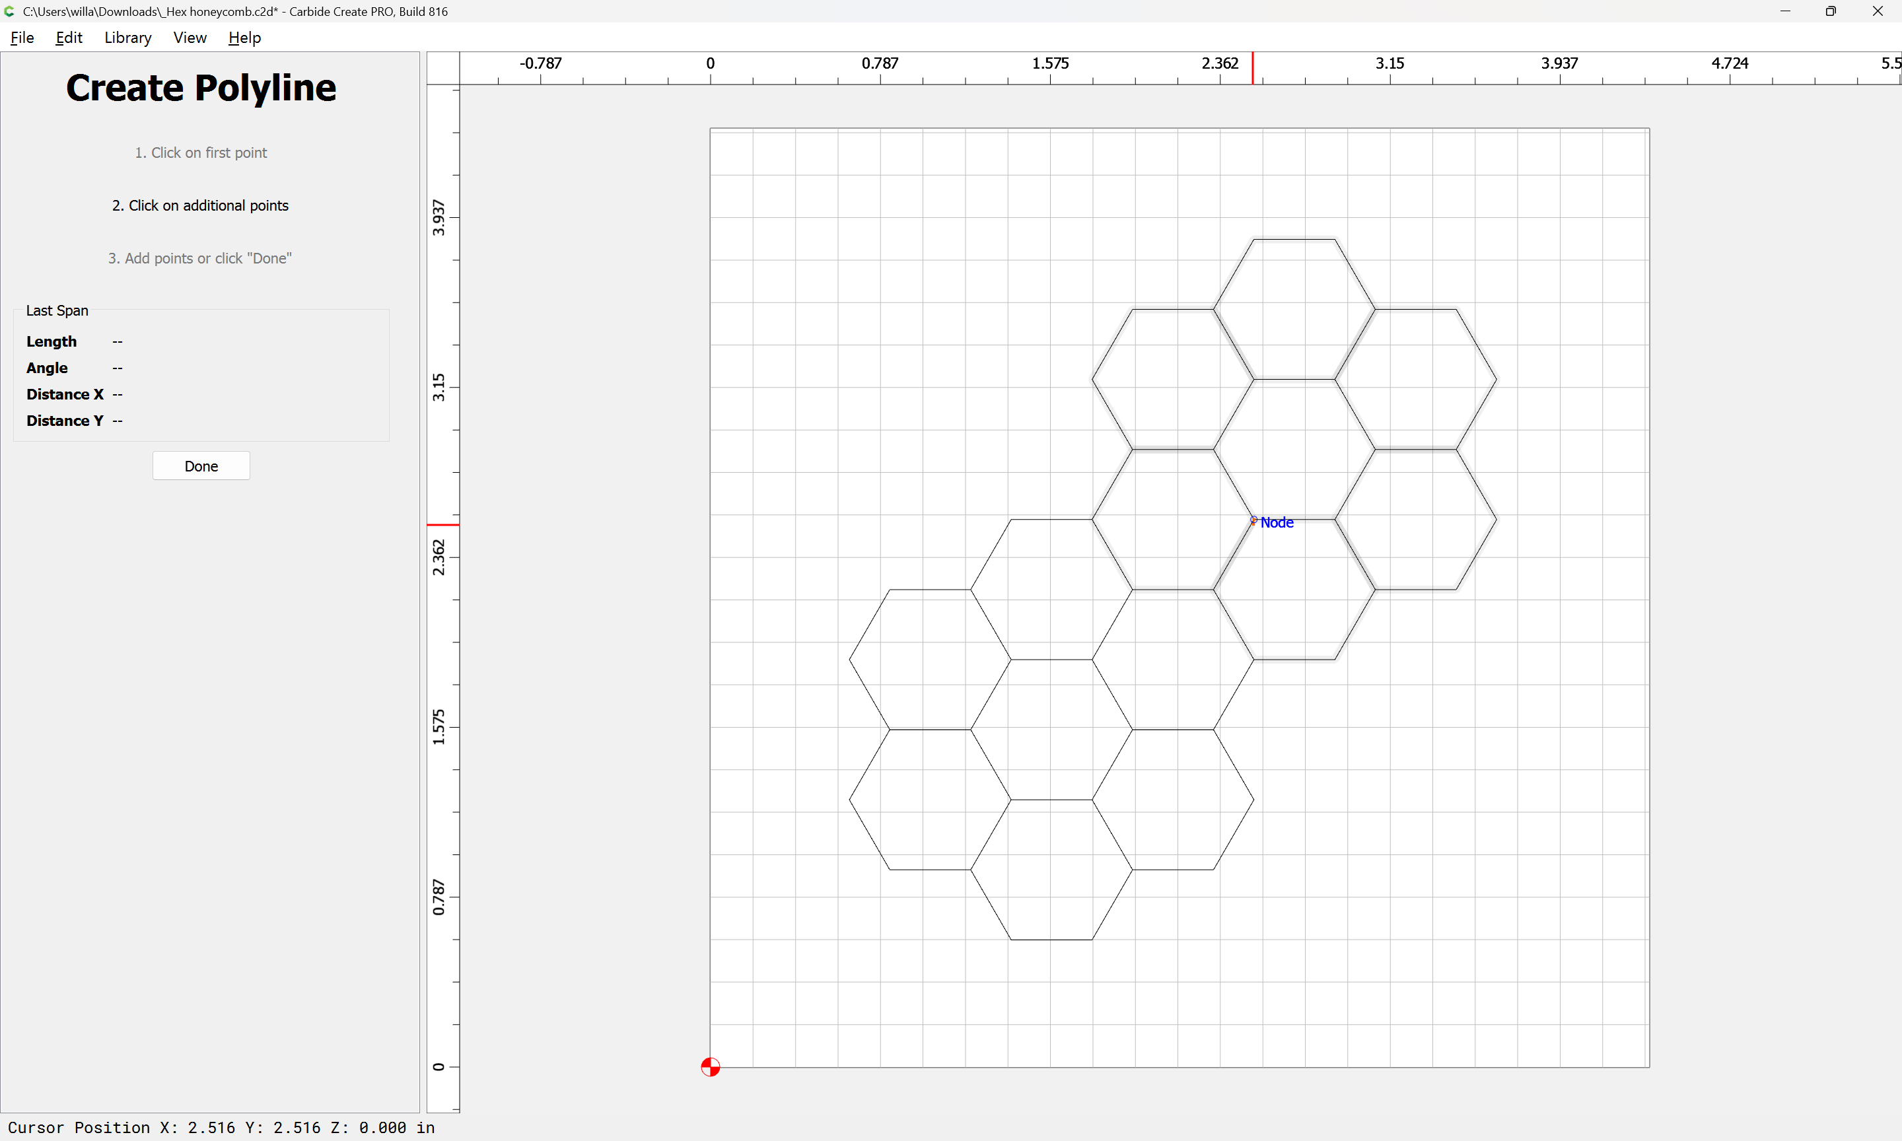The image size is (1902, 1141).
Task: Click the 'Click on first point' step text
Action: click(201, 153)
